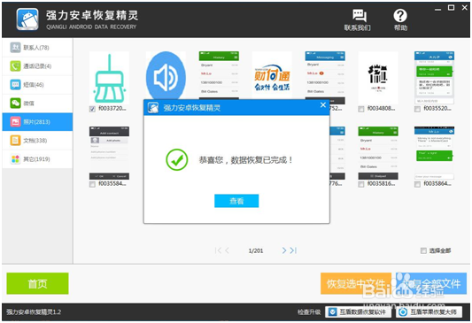This screenshot has height=323, width=472.
Task: Minimize the recovery application window
Action: pos(437,10)
